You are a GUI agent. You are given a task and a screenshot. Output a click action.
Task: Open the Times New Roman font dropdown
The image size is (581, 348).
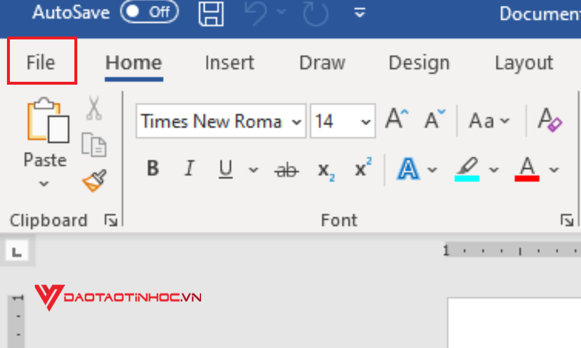[296, 121]
